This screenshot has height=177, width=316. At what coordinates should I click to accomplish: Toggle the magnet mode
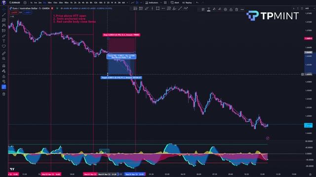[x=4, y=66]
